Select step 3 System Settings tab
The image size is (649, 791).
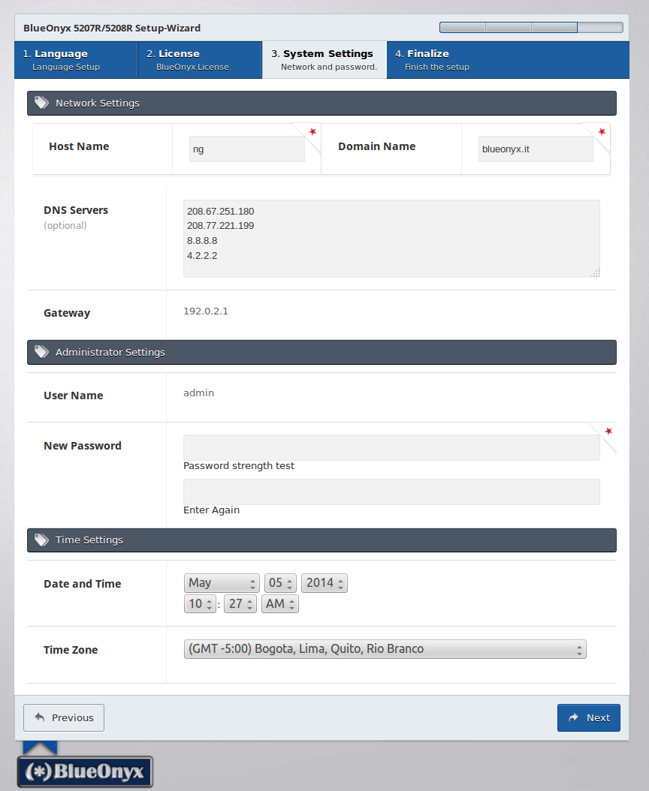pos(324,59)
